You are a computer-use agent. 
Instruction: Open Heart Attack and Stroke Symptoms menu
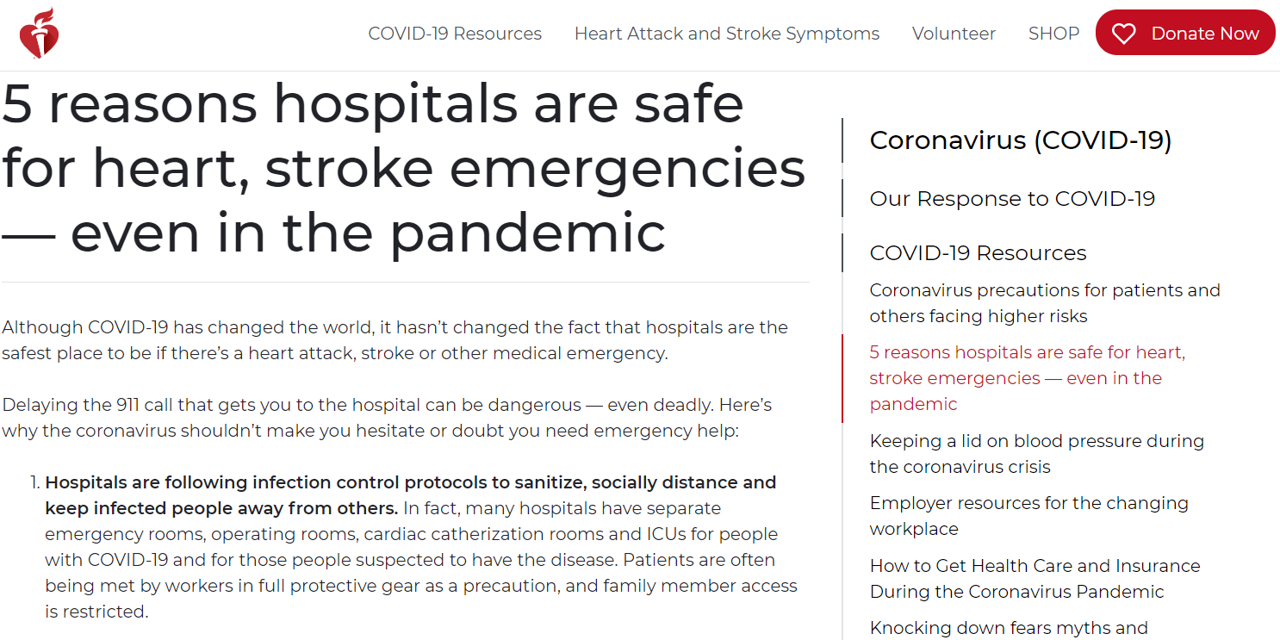point(727,34)
